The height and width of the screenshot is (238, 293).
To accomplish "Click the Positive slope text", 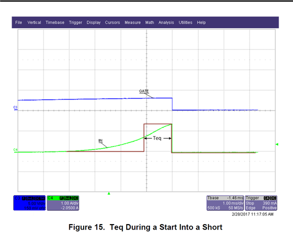I will (269, 208).
